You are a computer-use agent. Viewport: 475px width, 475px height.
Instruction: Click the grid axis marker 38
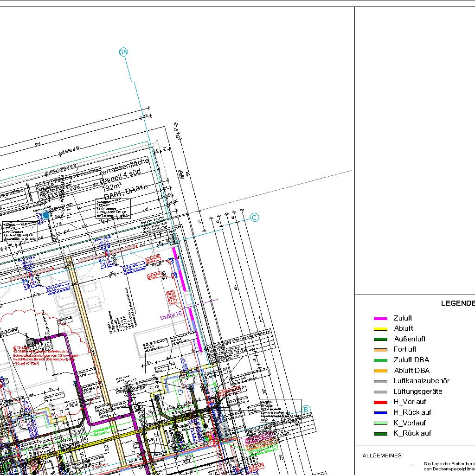(x=123, y=52)
